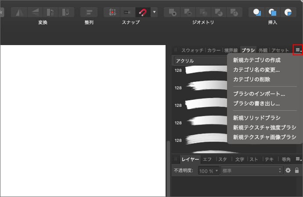The image size is (303, 197).
Task: Click the magnet snapping icon
Action: coord(142,12)
